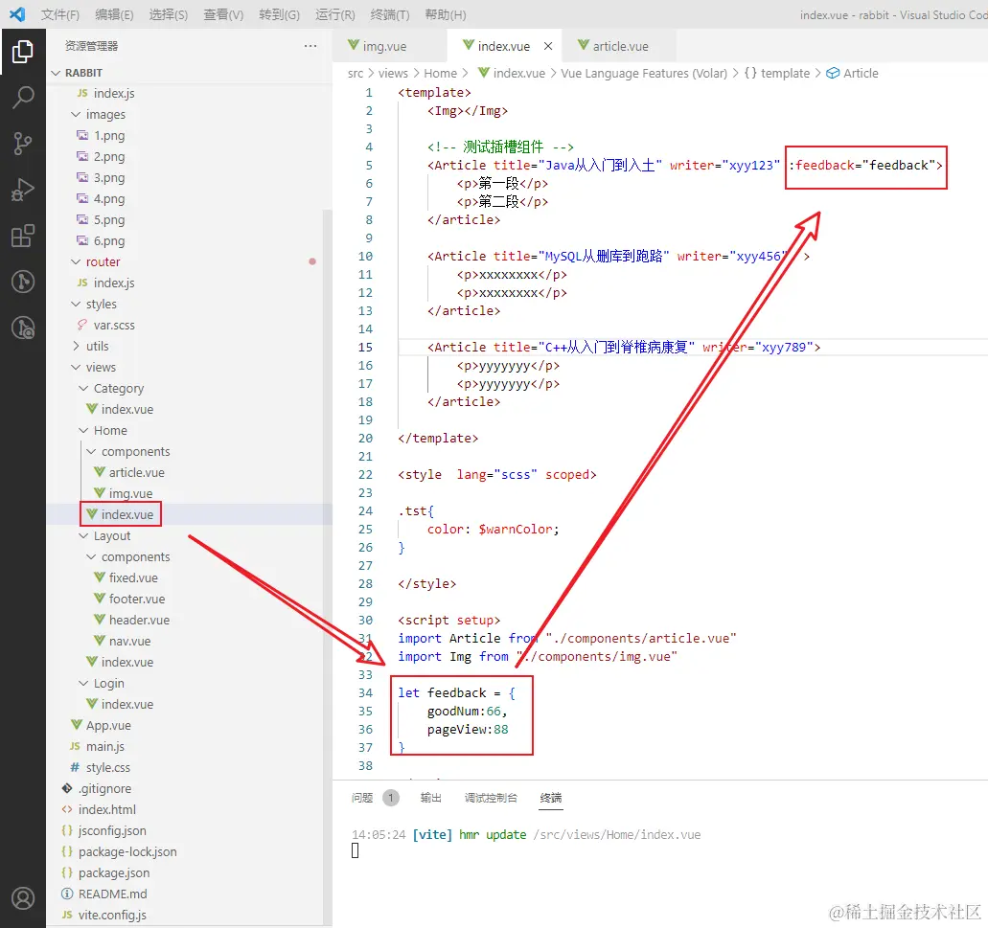This screenshot has width=988, height=928.
Task: Open the Source Control view
Action: (23, 144)
